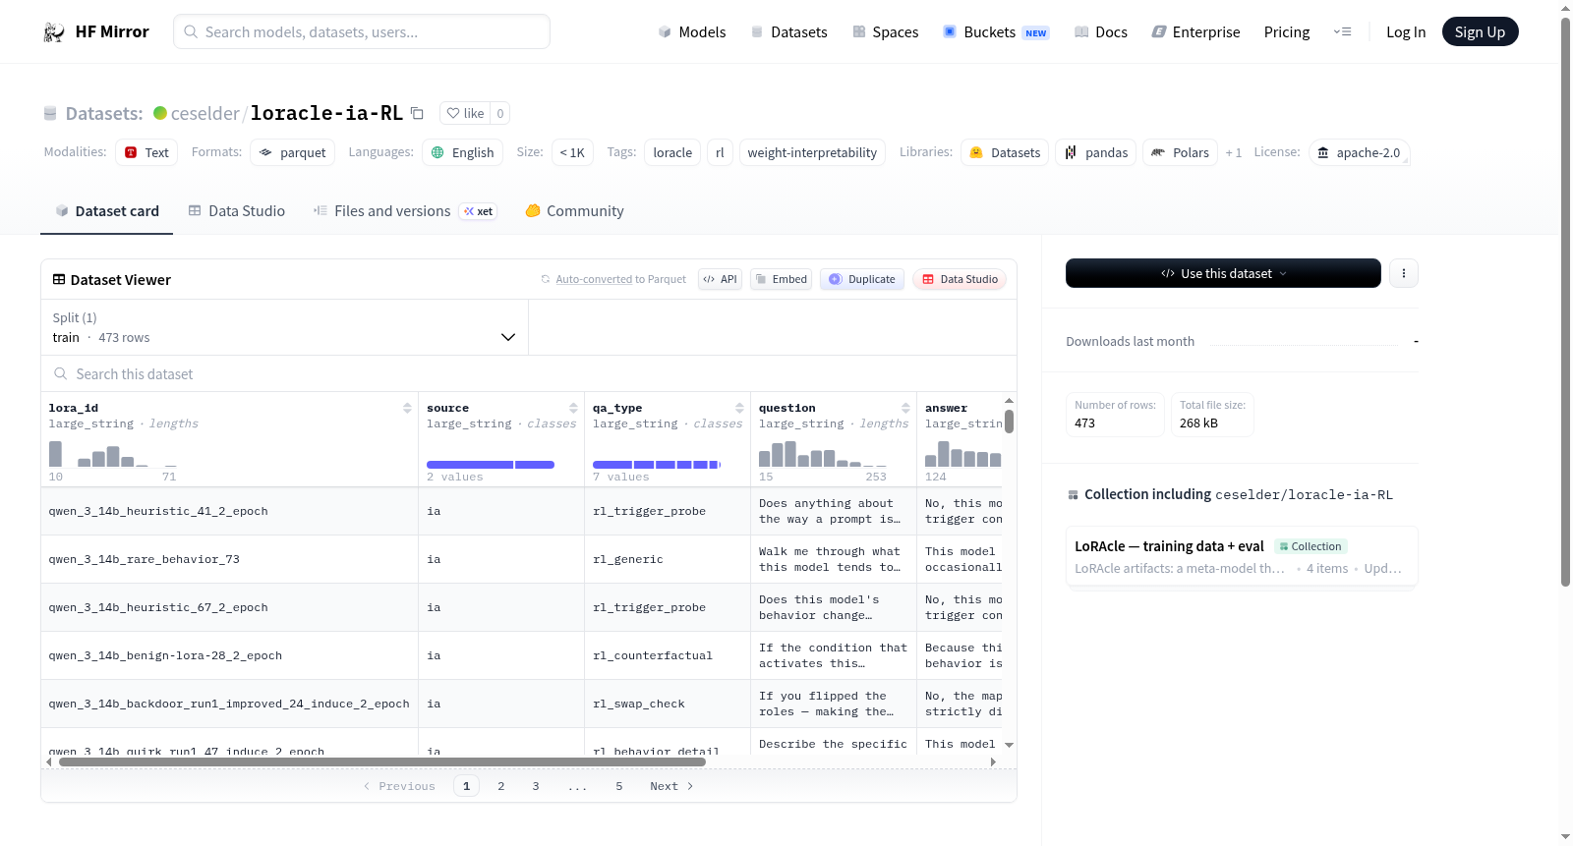
Task: Click Next page in pagination
Action: (x=671, y=786)
